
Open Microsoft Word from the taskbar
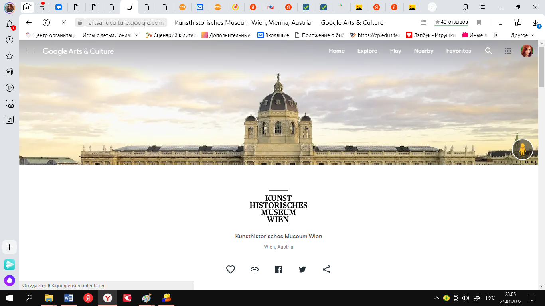coord(68,298)
